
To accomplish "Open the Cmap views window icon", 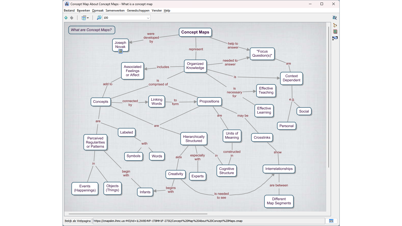I will pyautogui.click(x=84, y=18).
